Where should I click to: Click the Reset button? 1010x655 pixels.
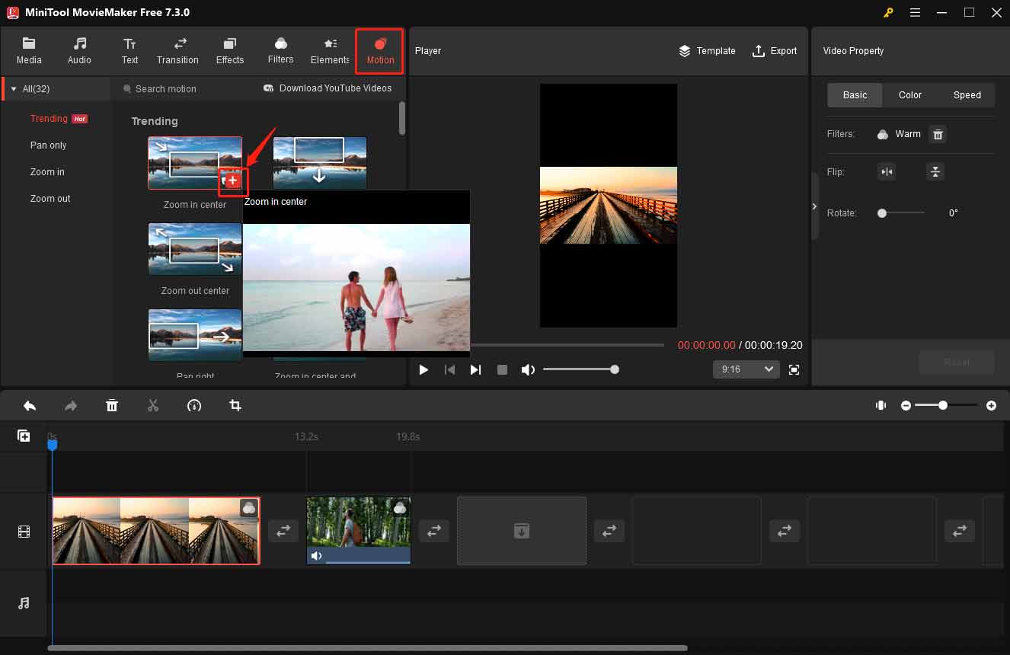[x=957, y=363]
